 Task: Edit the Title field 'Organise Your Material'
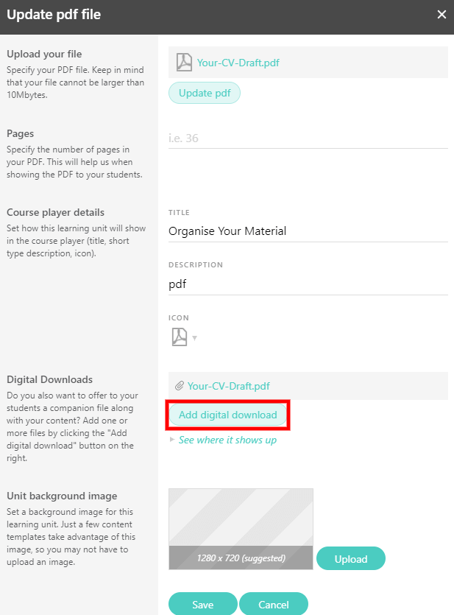[x=308, y=231]
